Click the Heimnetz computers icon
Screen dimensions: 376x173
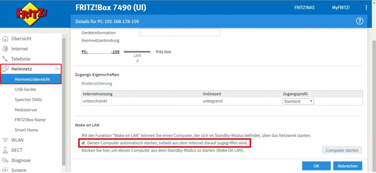[x=5, y=69]
